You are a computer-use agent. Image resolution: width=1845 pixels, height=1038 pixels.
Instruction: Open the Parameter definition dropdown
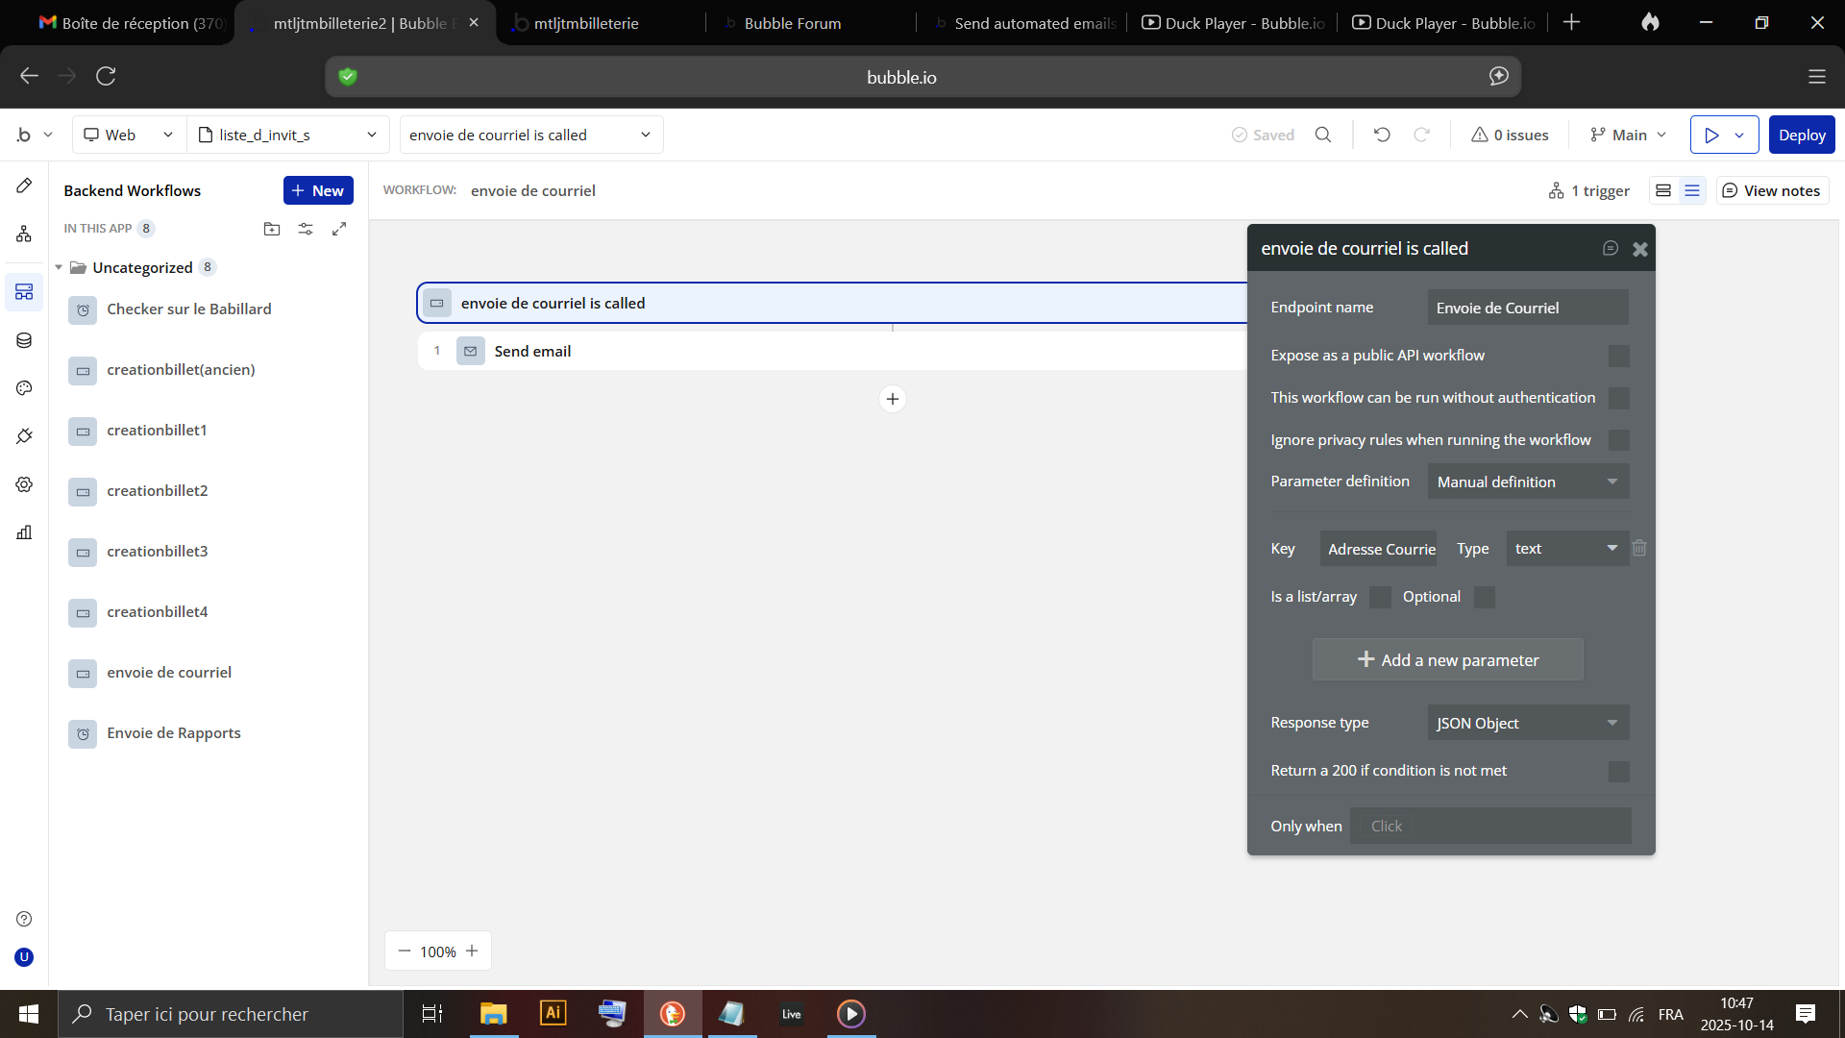1528,482
